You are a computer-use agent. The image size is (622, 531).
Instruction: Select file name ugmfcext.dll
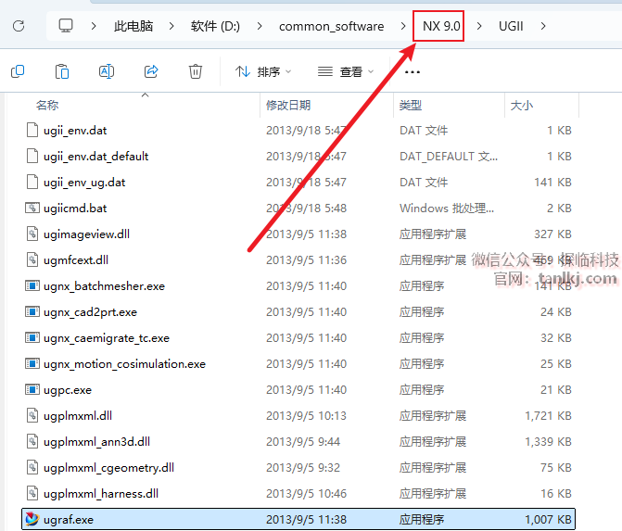pyautogui.click(x=76, y=260)
